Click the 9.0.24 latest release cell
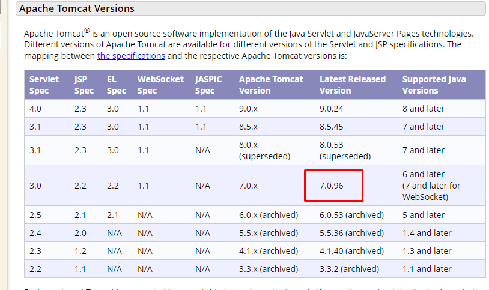The height and width of the screenshot is (290, 489). point(331,109)
